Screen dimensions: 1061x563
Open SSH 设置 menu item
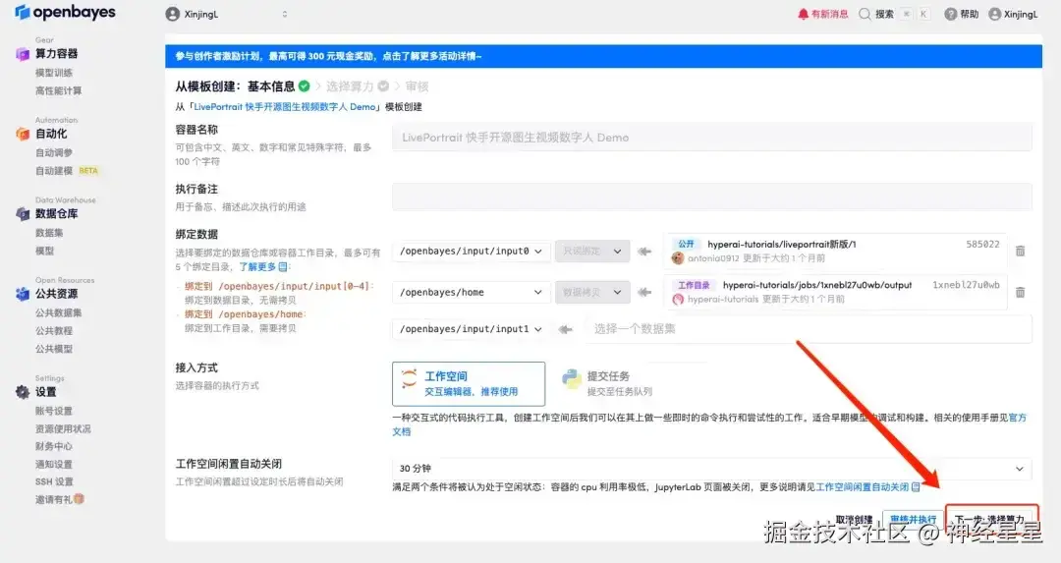click(x=54, y=481)
